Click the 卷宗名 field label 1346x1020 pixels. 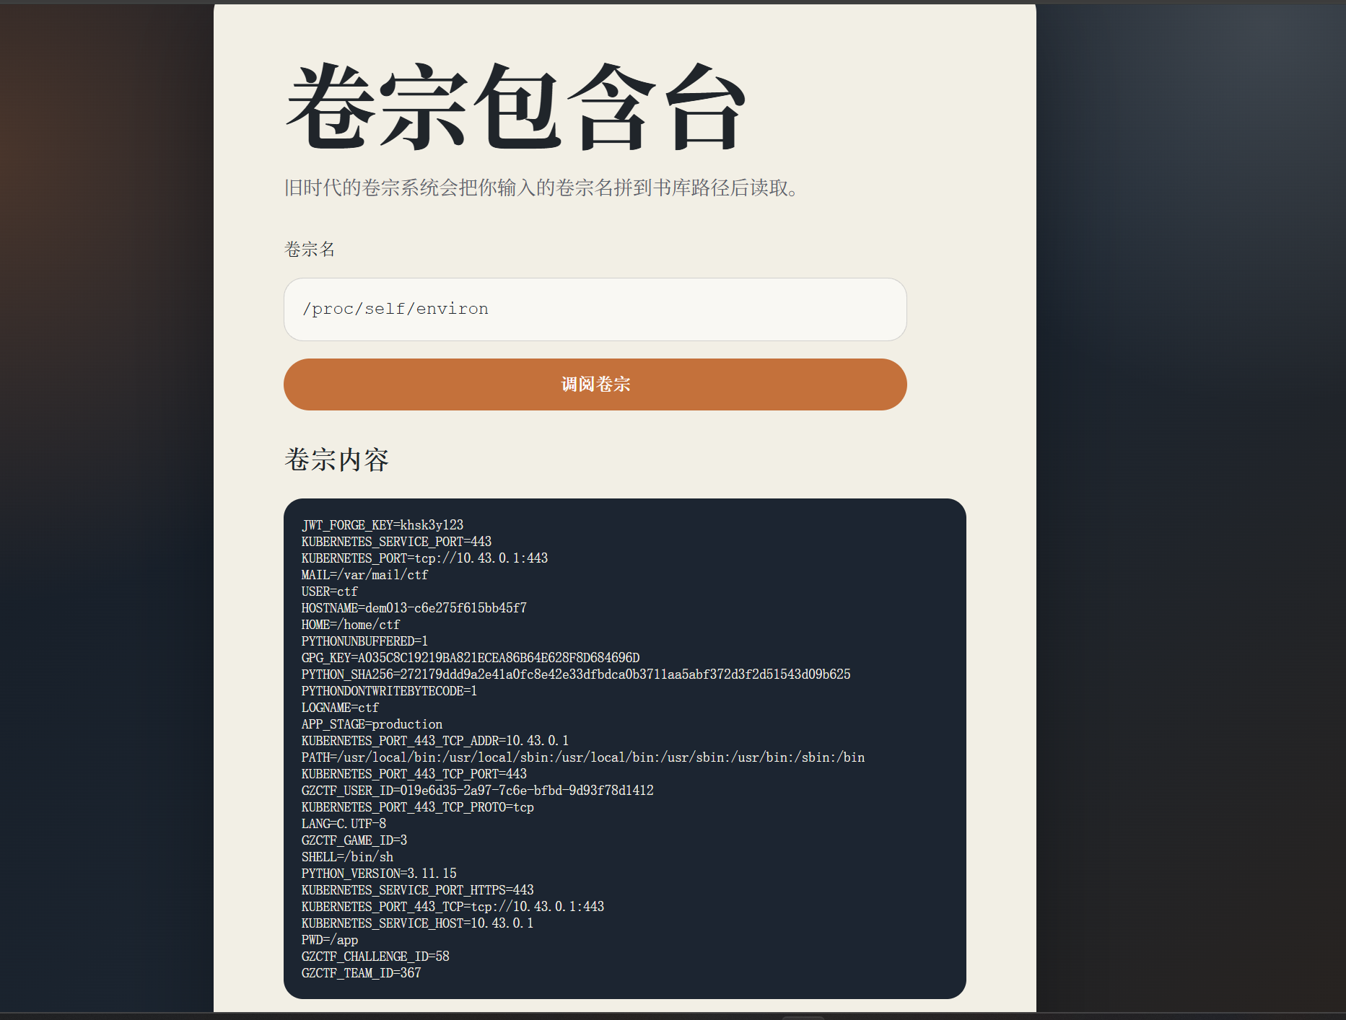[x=310, y=250]
